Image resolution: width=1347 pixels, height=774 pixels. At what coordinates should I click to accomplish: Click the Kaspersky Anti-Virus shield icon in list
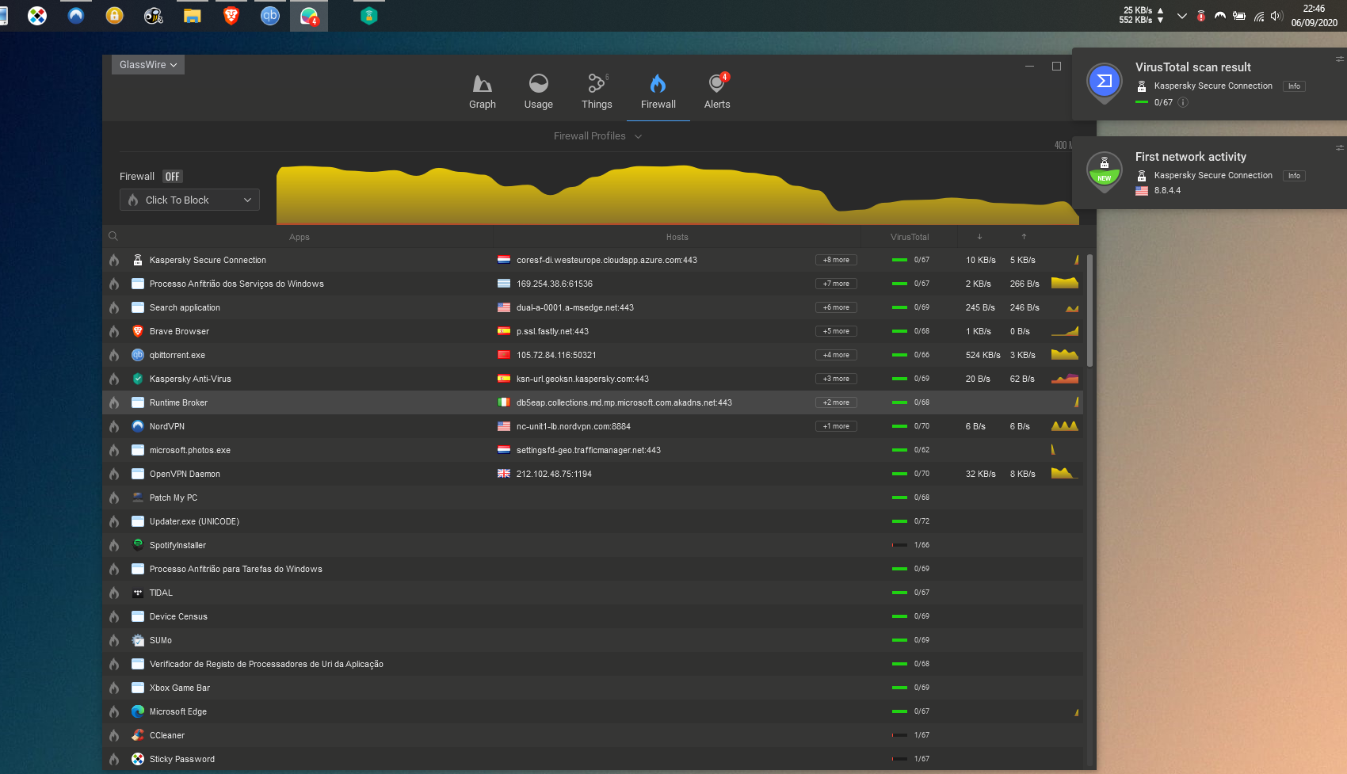pos(138,379)
